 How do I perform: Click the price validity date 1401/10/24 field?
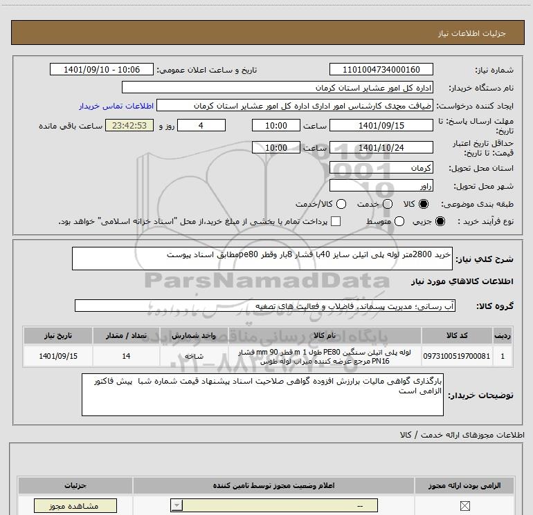381,148
